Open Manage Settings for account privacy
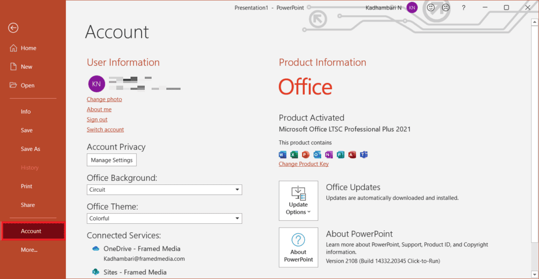Screen dimensions: 539x279 (112, 160)
